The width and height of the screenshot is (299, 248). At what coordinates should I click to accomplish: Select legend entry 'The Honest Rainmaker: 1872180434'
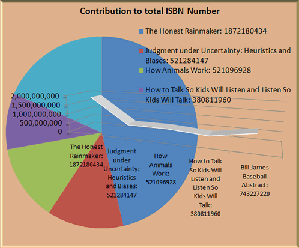pyautogui.click(x=206, y=31)
